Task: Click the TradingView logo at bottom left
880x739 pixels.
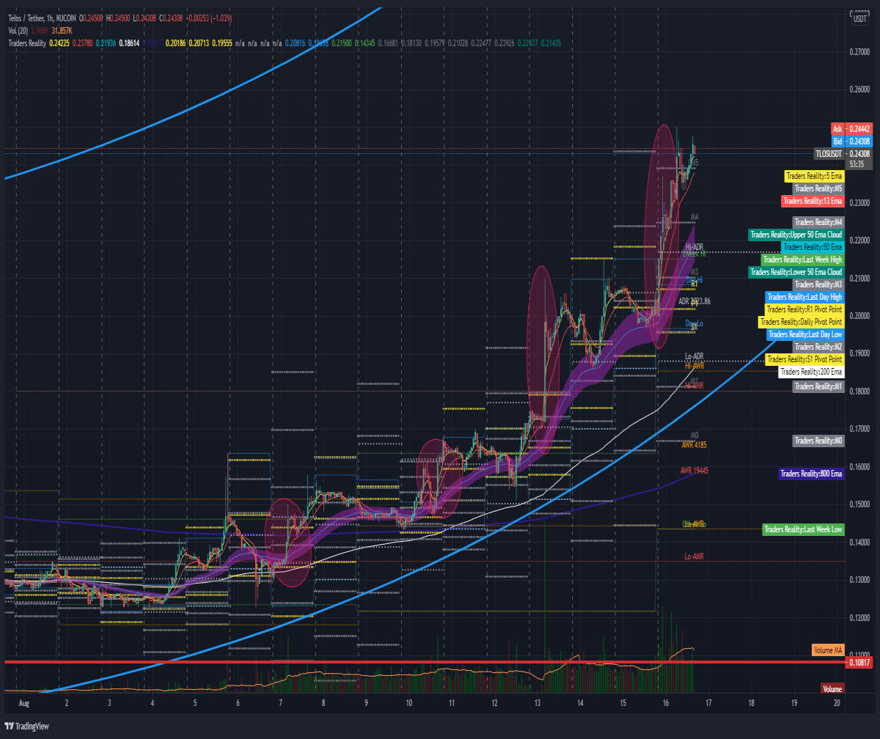Action: tap(26, 727)
